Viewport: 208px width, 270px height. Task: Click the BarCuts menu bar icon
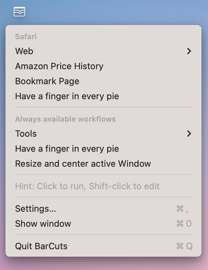19,12
